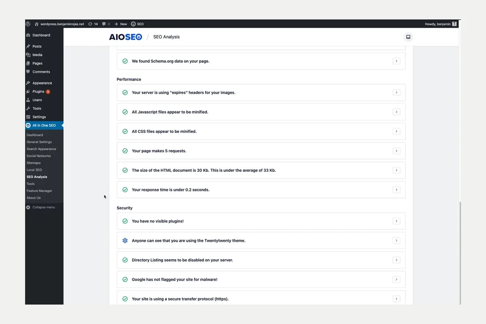Expand the response time result

click(x=396, y=190)
